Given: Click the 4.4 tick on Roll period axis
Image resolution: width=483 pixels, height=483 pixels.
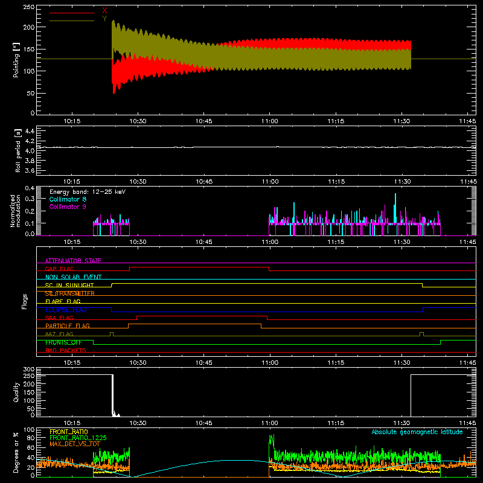Looking at the screenshot, I should click(30, 131).
